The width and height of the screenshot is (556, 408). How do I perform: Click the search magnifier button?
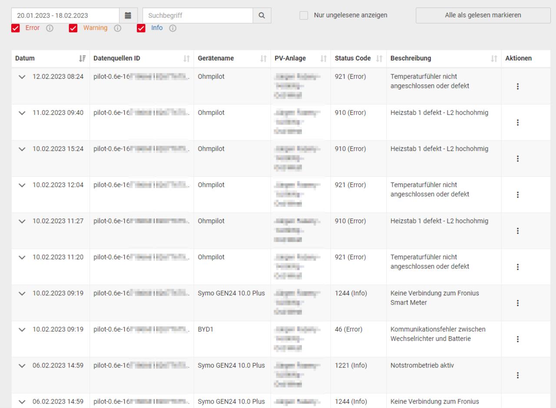coord(261,15)
